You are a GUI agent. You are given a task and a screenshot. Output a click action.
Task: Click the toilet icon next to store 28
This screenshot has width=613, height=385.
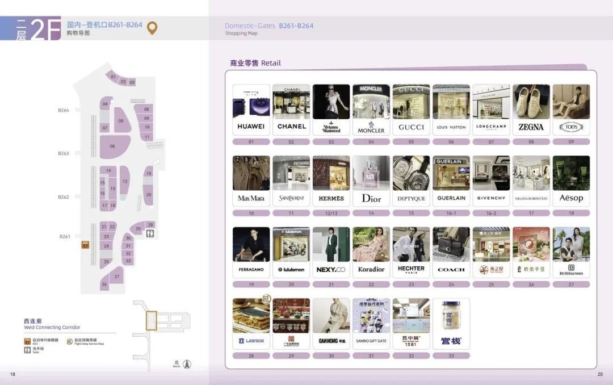150,233
